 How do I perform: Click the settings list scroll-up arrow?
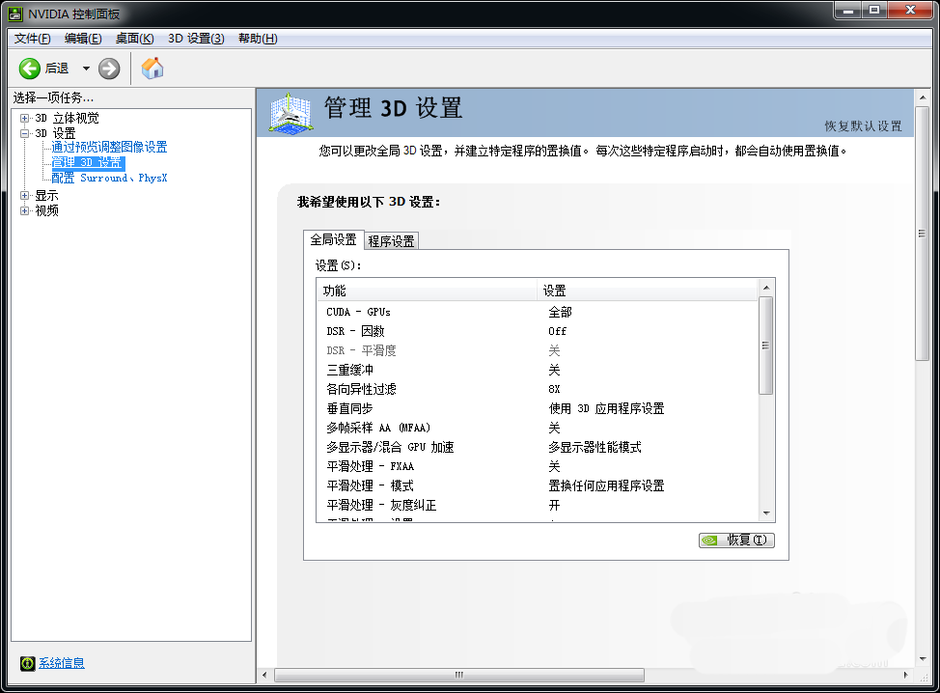766,288
